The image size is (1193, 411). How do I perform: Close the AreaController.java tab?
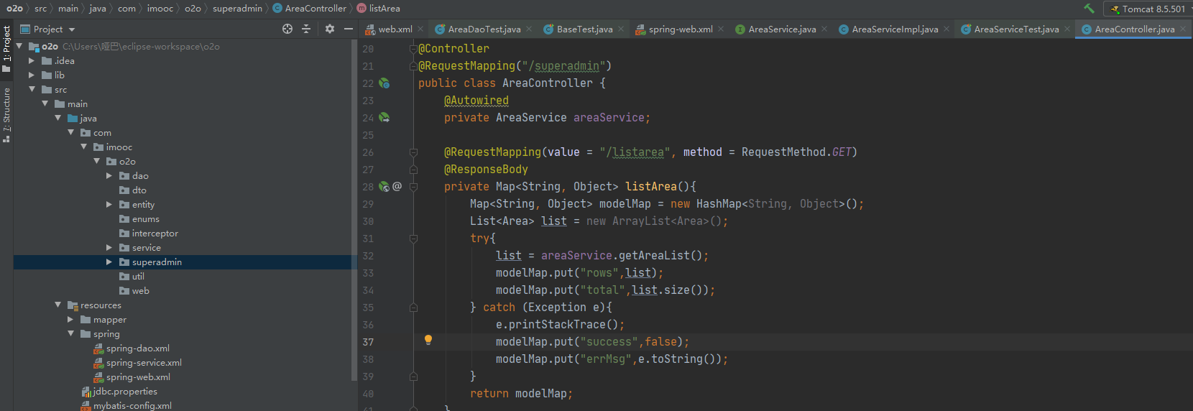pyautogui.click(x=1183, y=29)
